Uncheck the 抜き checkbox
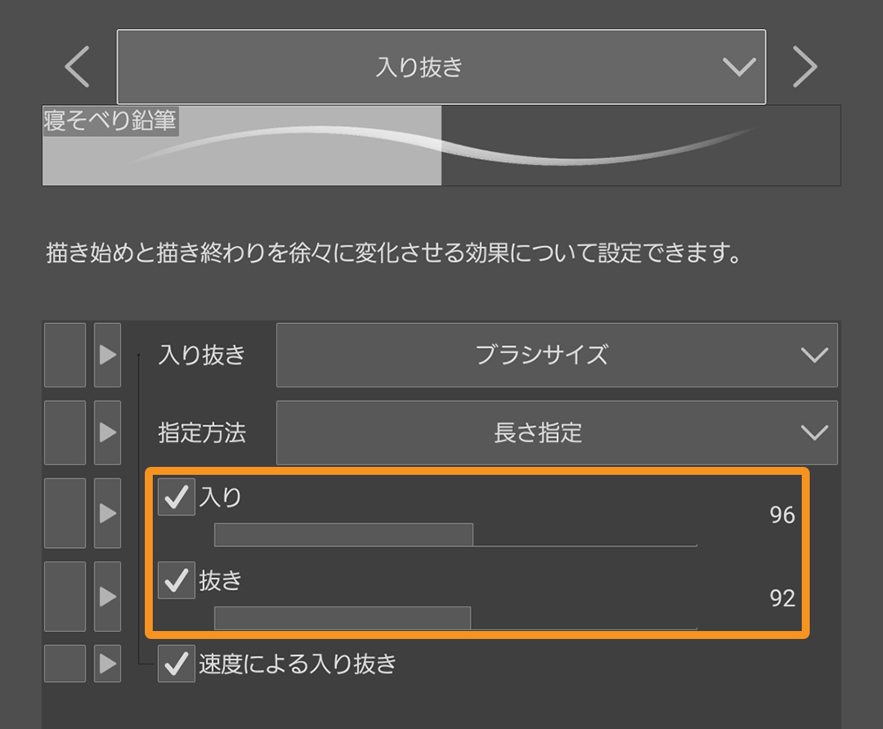The image size is (883, 729). pyautogui.click(x=177, y=581)
